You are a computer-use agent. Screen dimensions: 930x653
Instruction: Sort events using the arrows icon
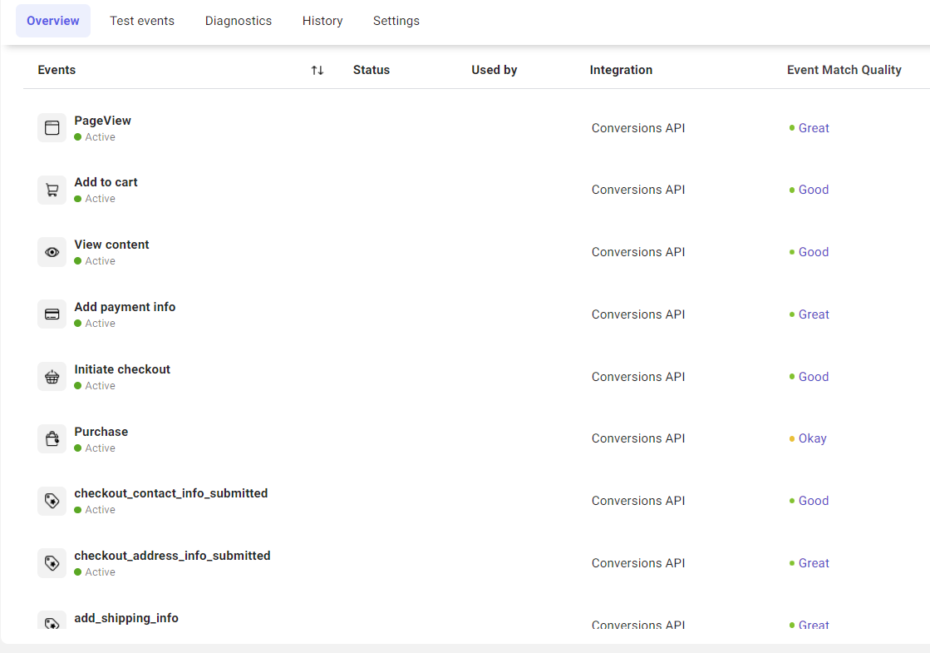coord(317,70)
